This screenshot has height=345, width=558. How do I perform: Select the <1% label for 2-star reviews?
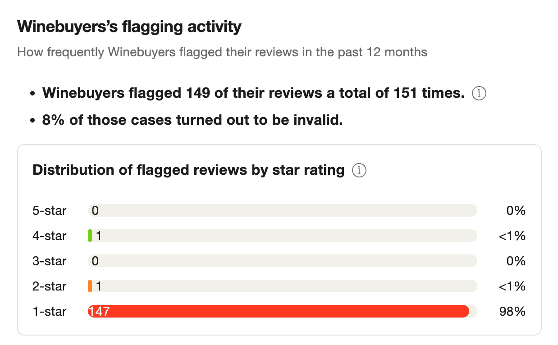tap(511, 286)
